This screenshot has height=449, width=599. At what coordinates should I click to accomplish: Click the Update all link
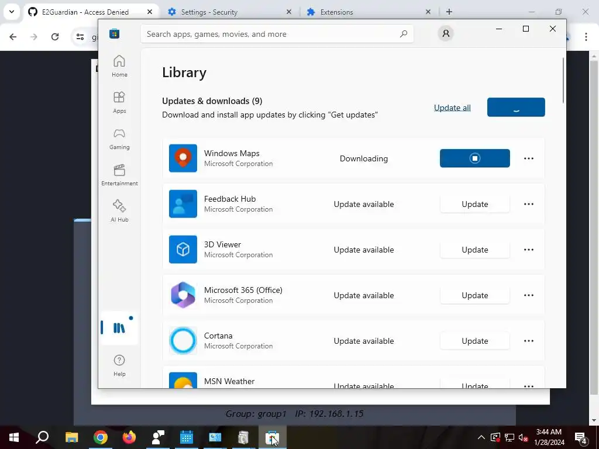click(x=452, y=108)
